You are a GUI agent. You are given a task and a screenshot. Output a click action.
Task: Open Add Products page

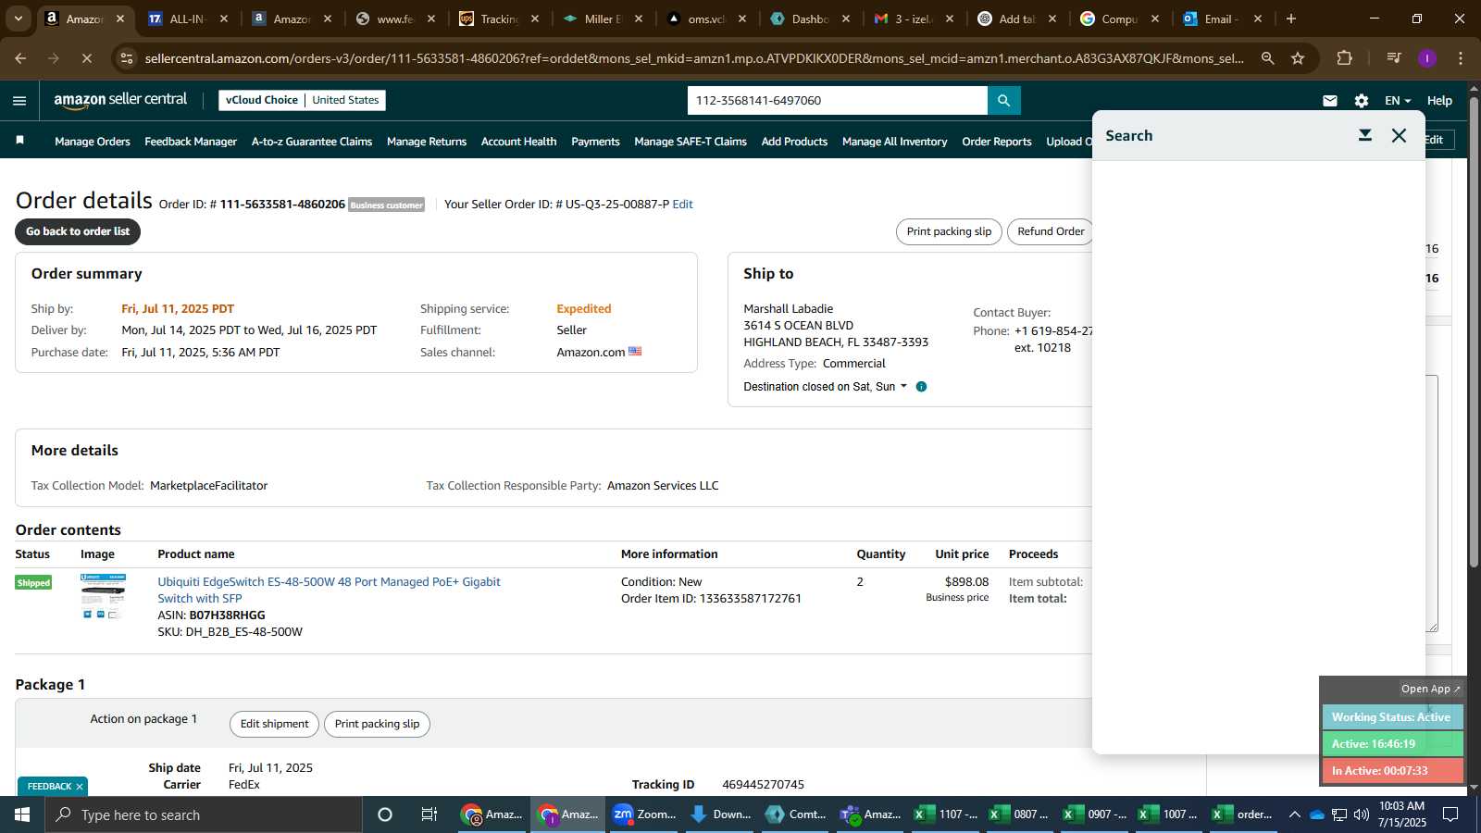coord(794,142)
